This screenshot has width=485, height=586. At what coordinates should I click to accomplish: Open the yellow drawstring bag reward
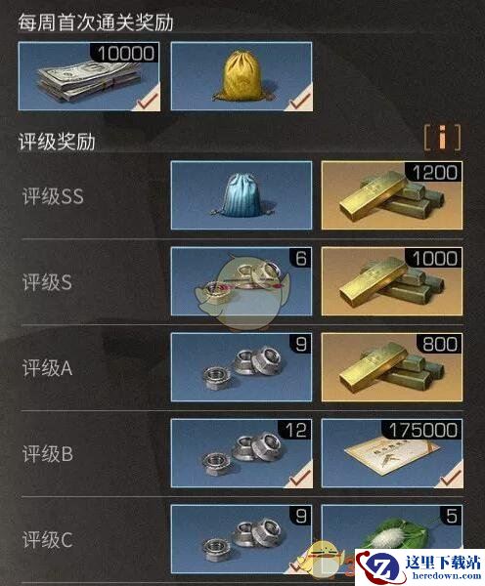(242, 76)
